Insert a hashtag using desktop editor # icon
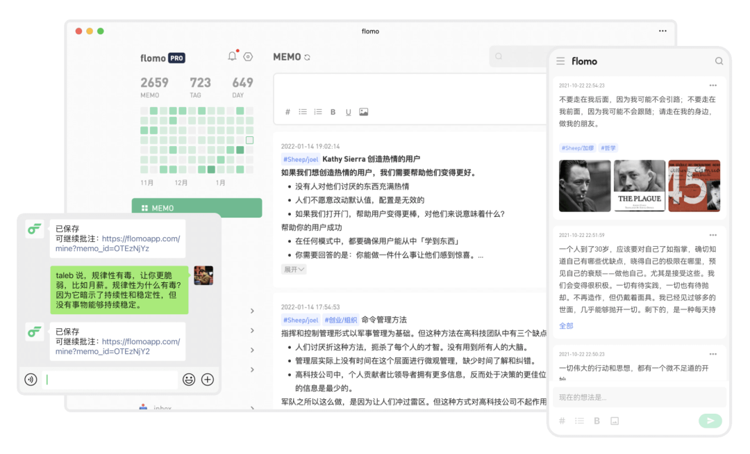 pos(287,112)
